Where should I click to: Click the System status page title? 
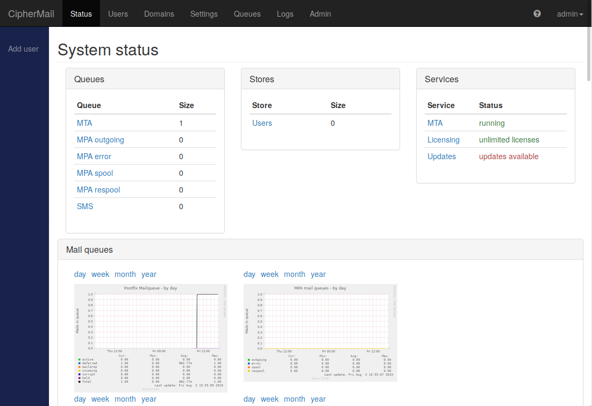pos(108,50)
